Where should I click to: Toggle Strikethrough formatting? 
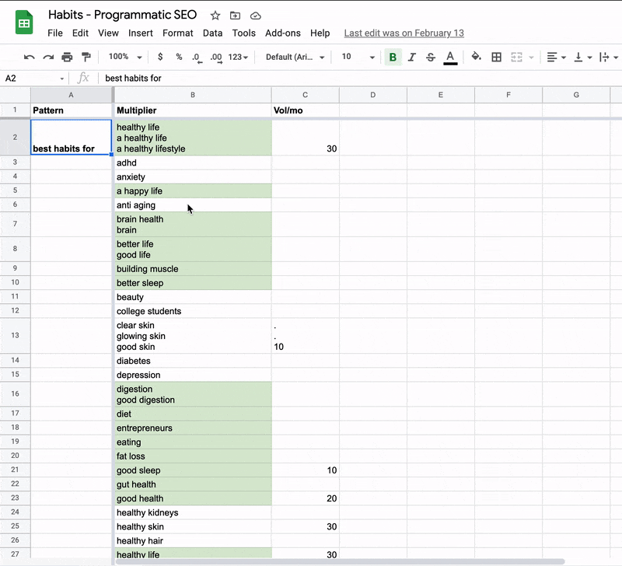tap(431, 57)
